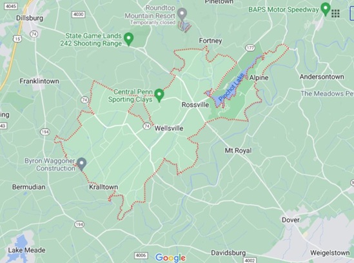Viewport: 354px width, 263px height.
Task: Click the Byron Waggoner Construction pin marker
Action: pos(81,164)
